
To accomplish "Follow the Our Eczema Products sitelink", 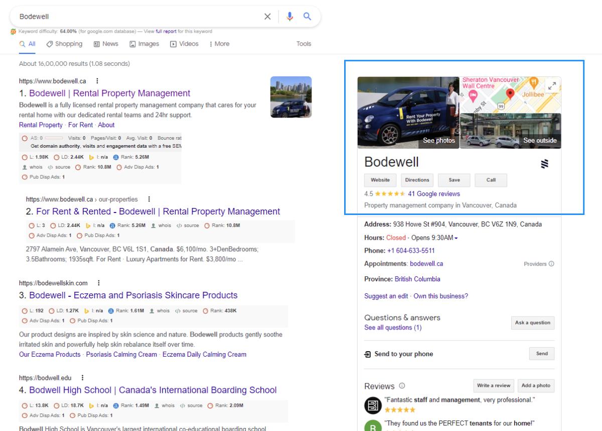I will 50,355.
